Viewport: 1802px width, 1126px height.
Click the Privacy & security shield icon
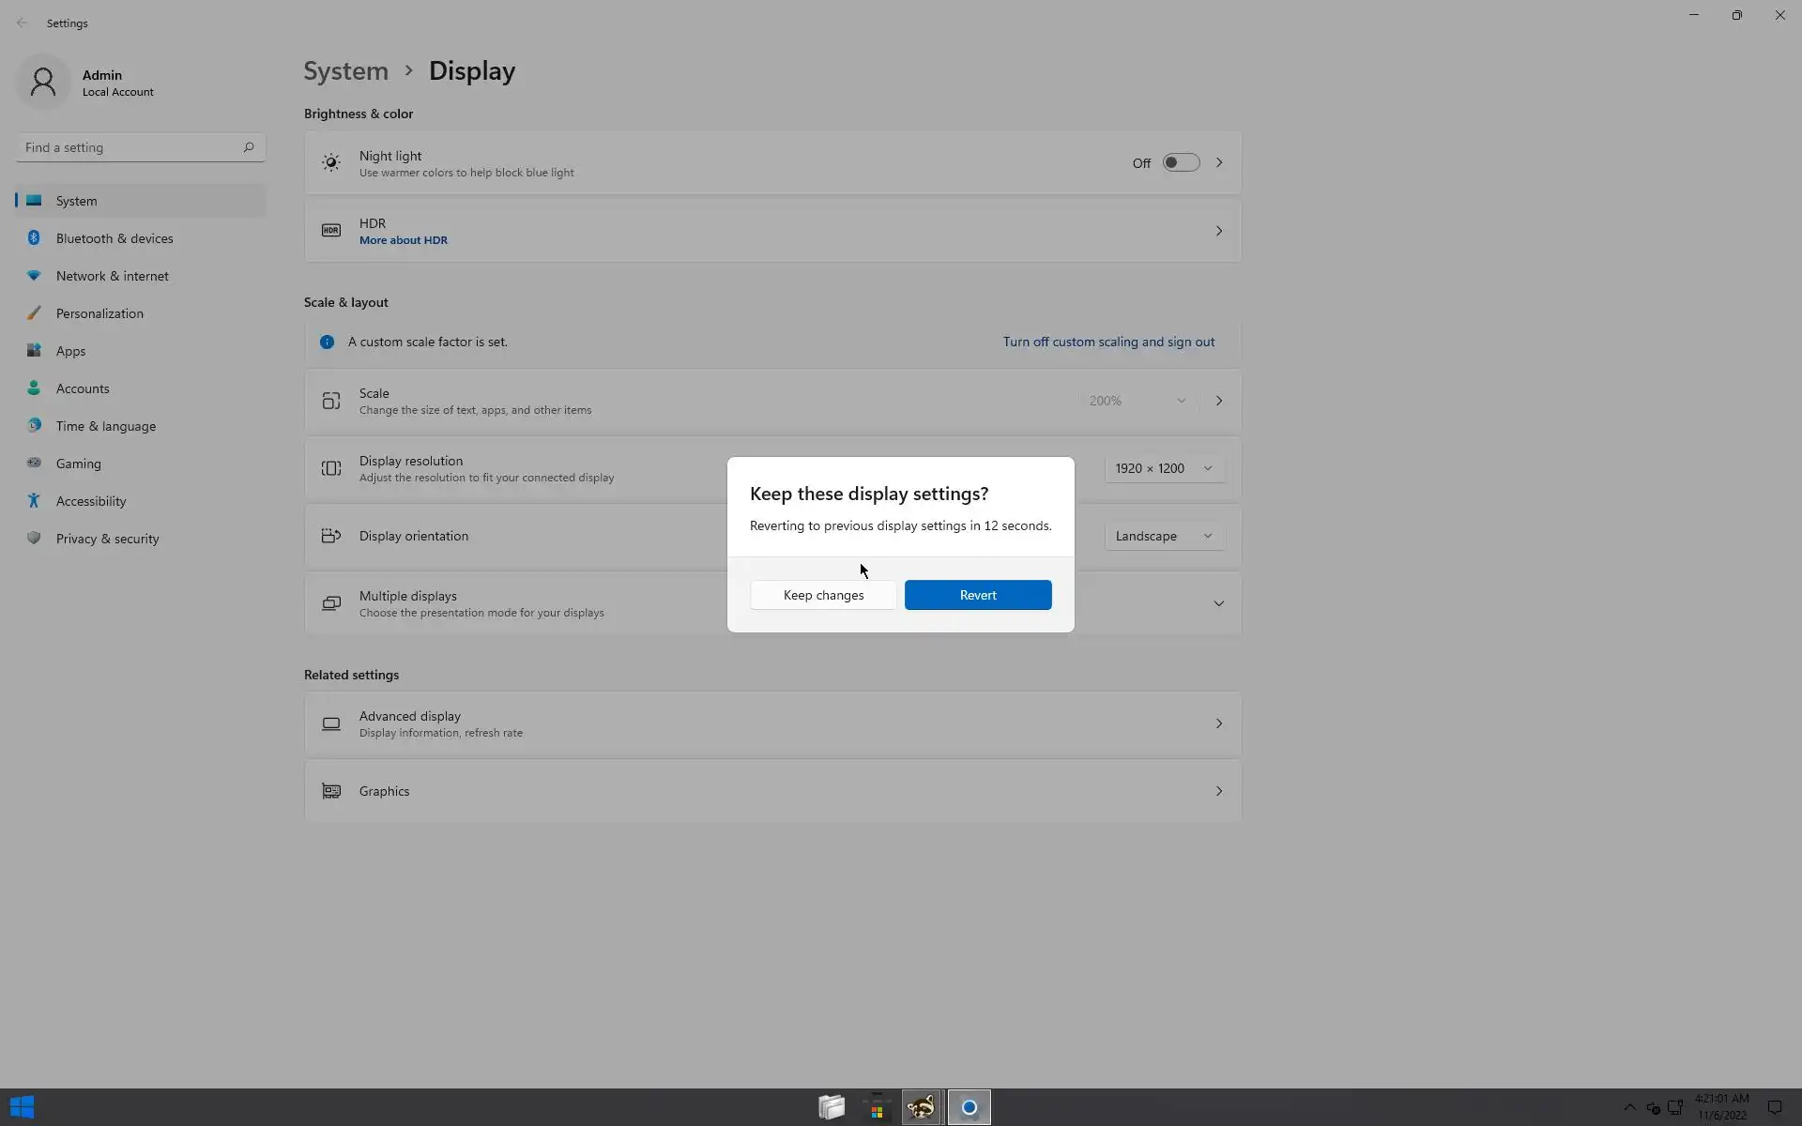[34, 539]
